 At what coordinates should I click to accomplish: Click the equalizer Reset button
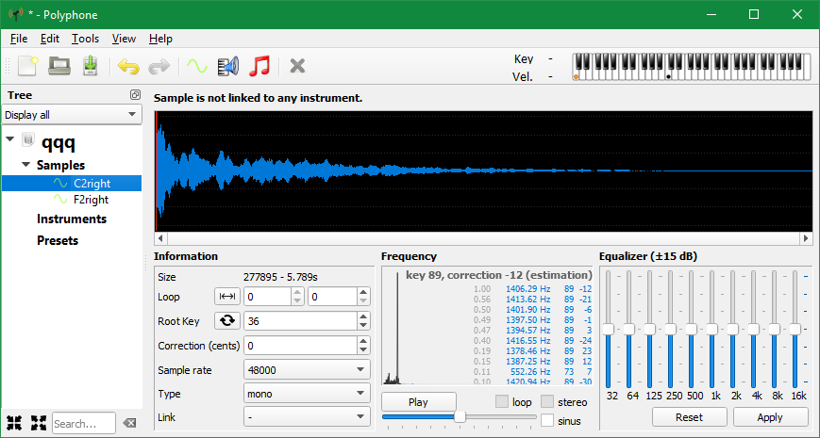coord(689,417)
